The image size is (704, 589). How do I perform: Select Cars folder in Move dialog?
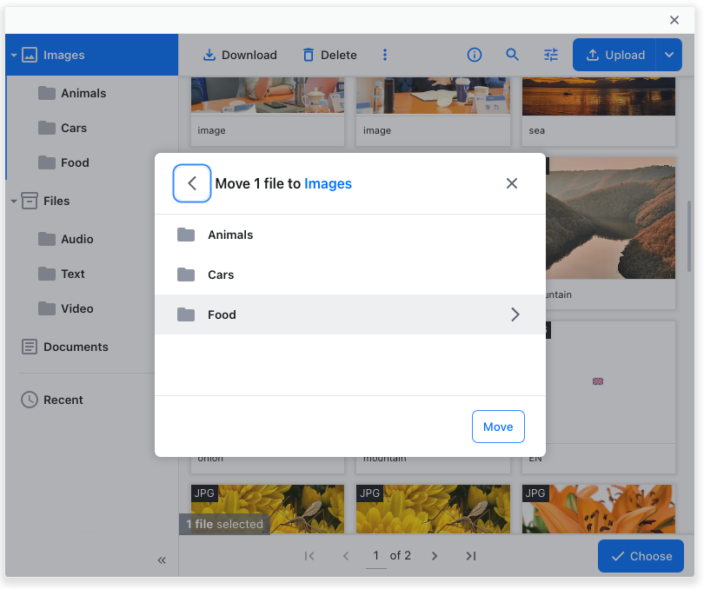(221, 275)
